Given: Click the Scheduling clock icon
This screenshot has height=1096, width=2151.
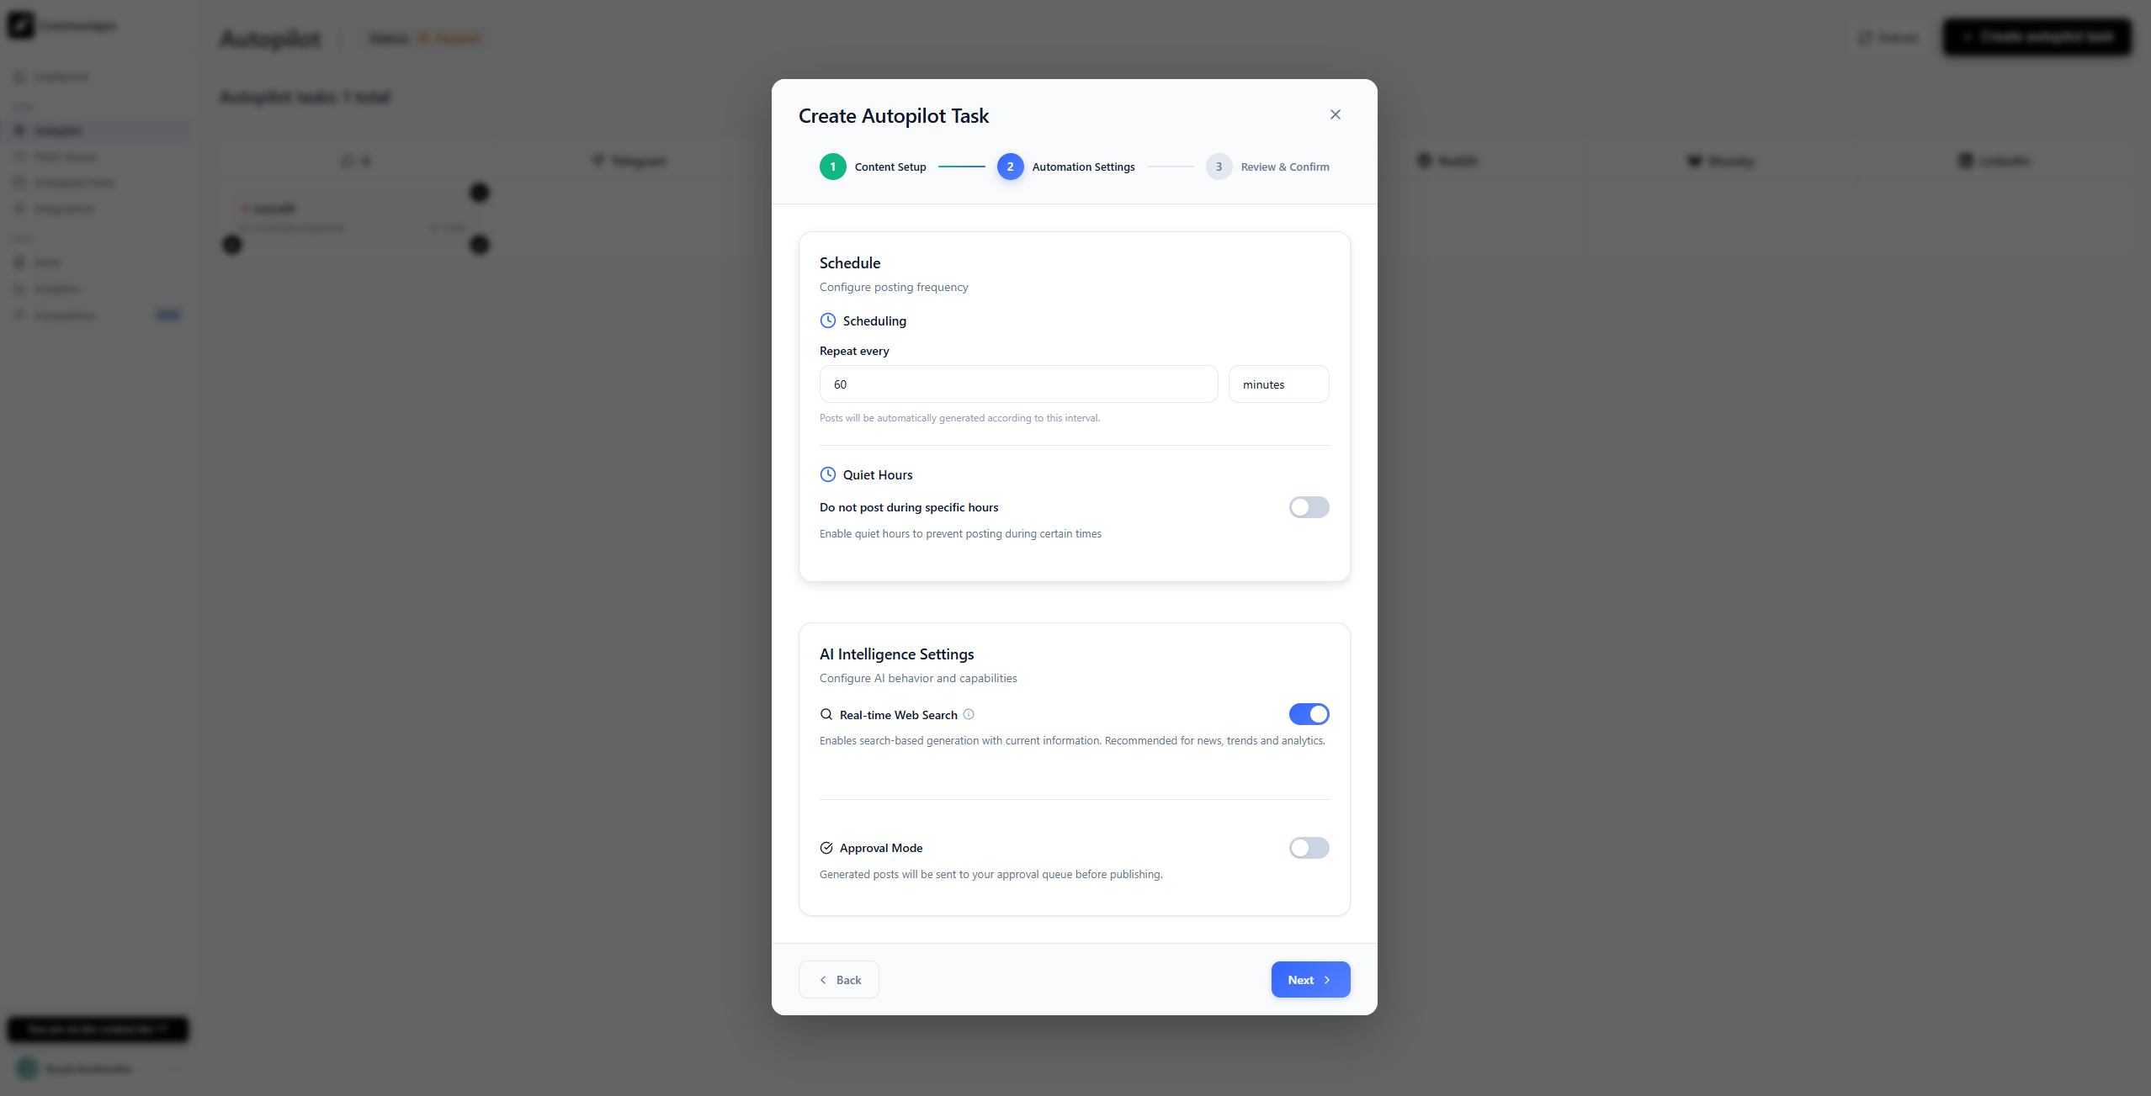Looking at the screenshot, I should (x=828, y=320).
